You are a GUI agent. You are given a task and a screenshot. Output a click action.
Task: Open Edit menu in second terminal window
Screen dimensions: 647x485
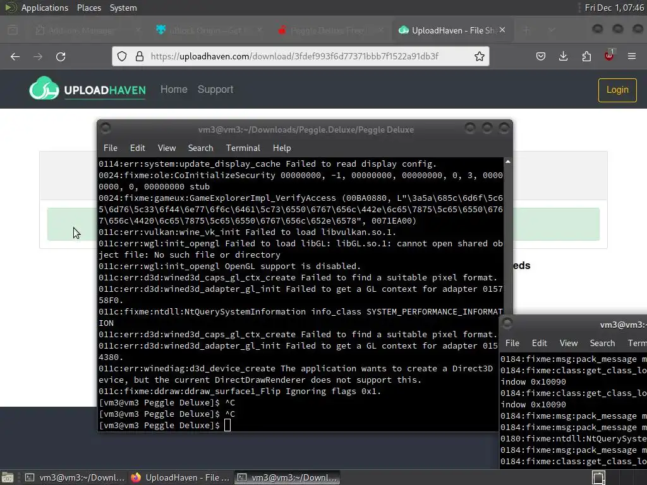540,343
